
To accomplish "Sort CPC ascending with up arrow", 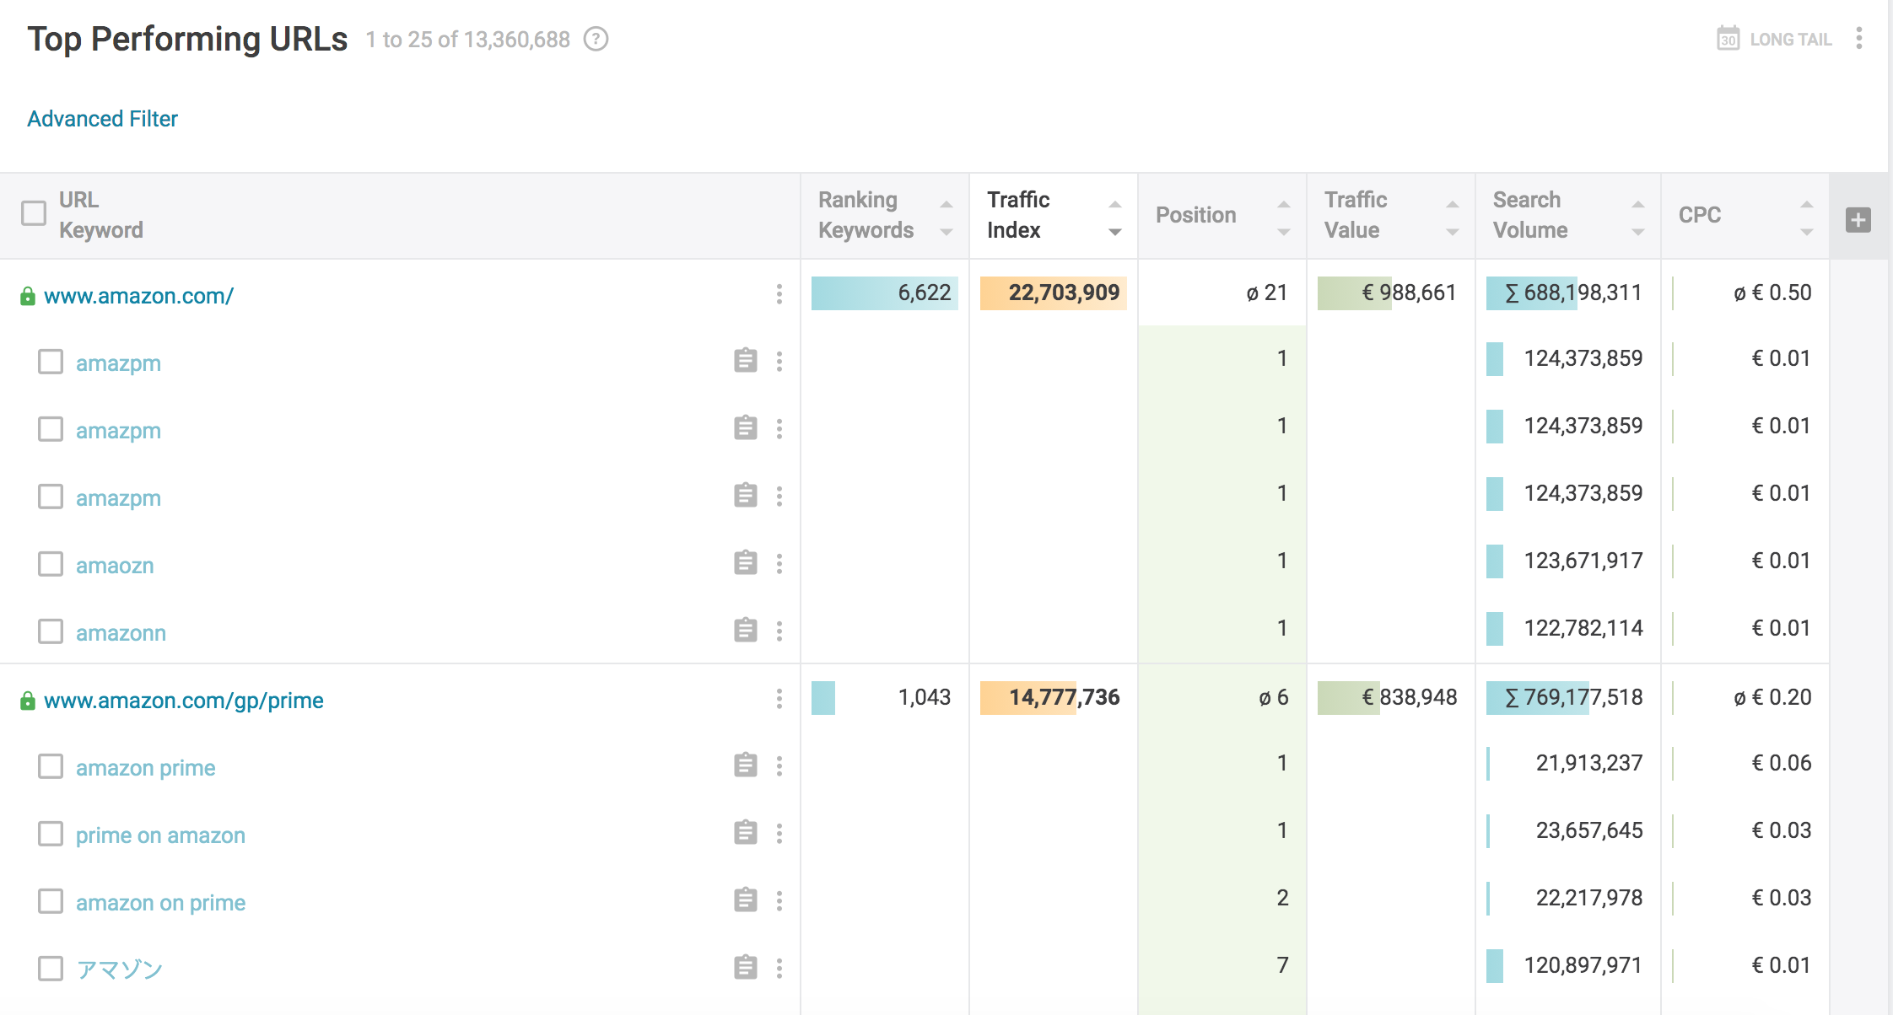I will 1807,204.
